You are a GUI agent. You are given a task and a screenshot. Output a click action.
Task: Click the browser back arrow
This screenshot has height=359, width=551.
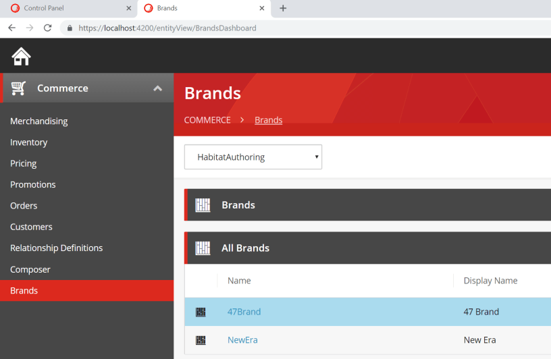pos(11,28)
